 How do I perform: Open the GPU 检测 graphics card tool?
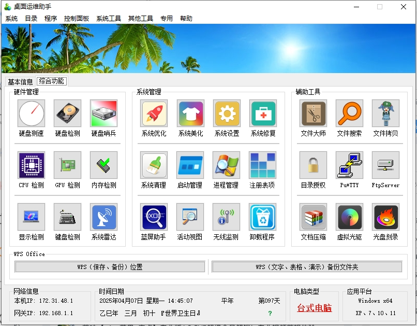pos(67,165)
